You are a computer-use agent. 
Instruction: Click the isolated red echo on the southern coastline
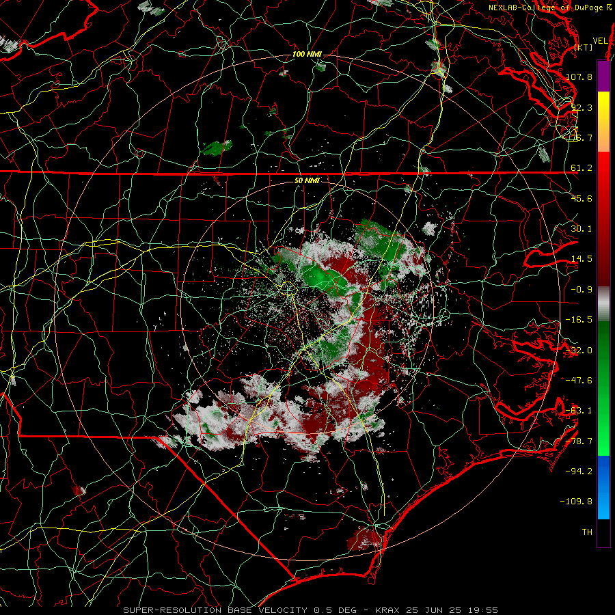click(x=365, y=538)
